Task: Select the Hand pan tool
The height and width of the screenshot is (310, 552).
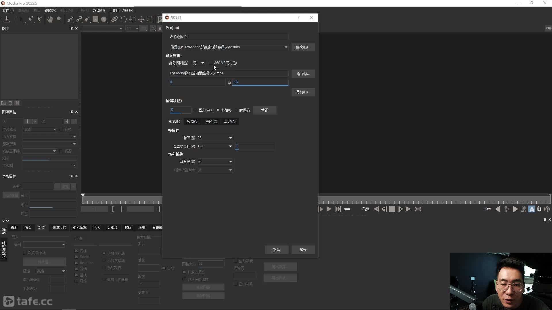Action: tap(50, 19)
